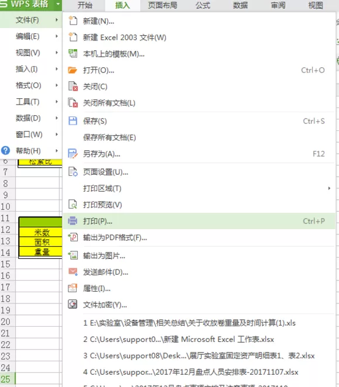The image size is (339, 387).
Task: Click the orange open-folder icon
Action: [72, 70]
